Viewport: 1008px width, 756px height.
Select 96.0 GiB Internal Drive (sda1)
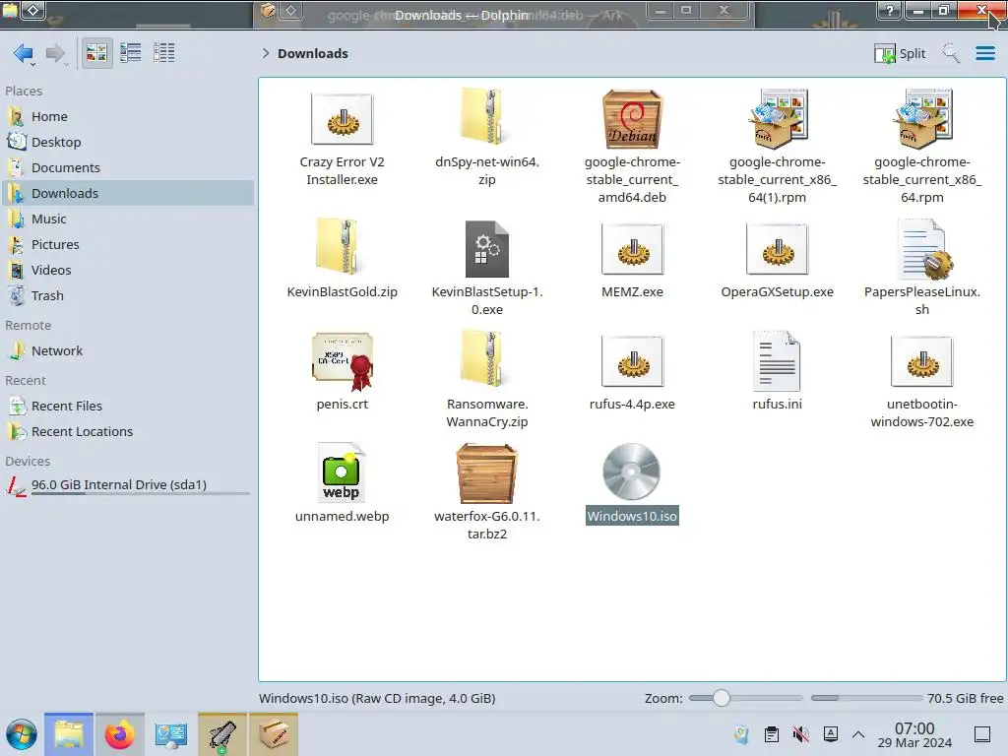(x=128, y=485)
